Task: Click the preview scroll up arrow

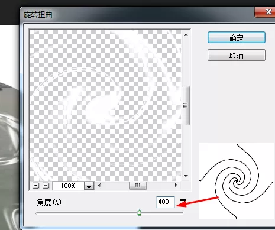Action: [186, 35]
